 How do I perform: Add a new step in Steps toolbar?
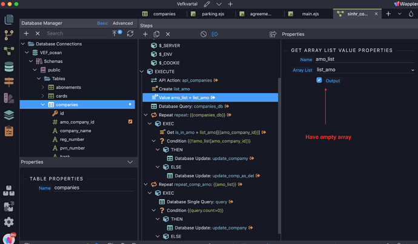coord(145,34)
